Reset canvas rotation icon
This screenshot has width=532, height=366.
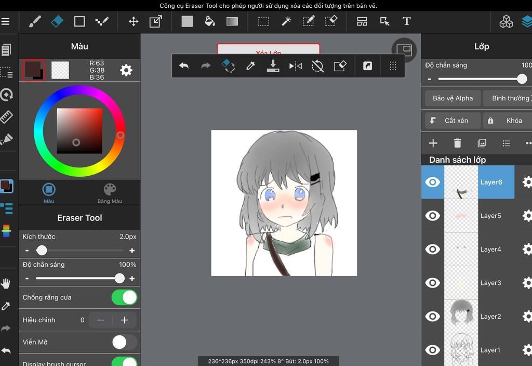(x=317, y=66)
